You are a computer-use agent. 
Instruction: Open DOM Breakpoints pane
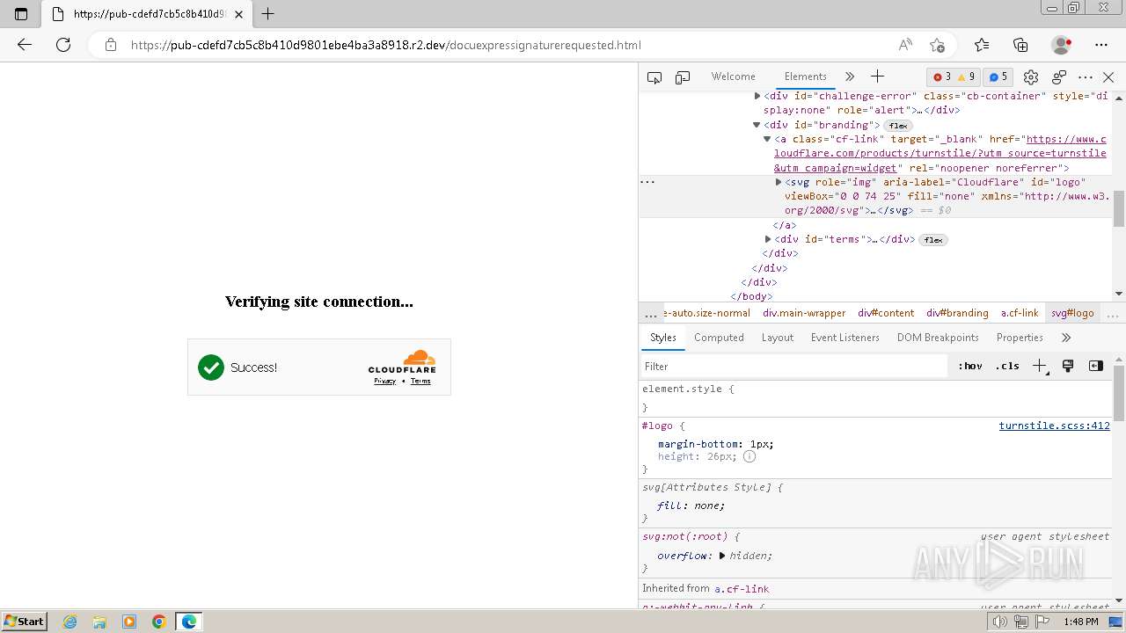938,338
